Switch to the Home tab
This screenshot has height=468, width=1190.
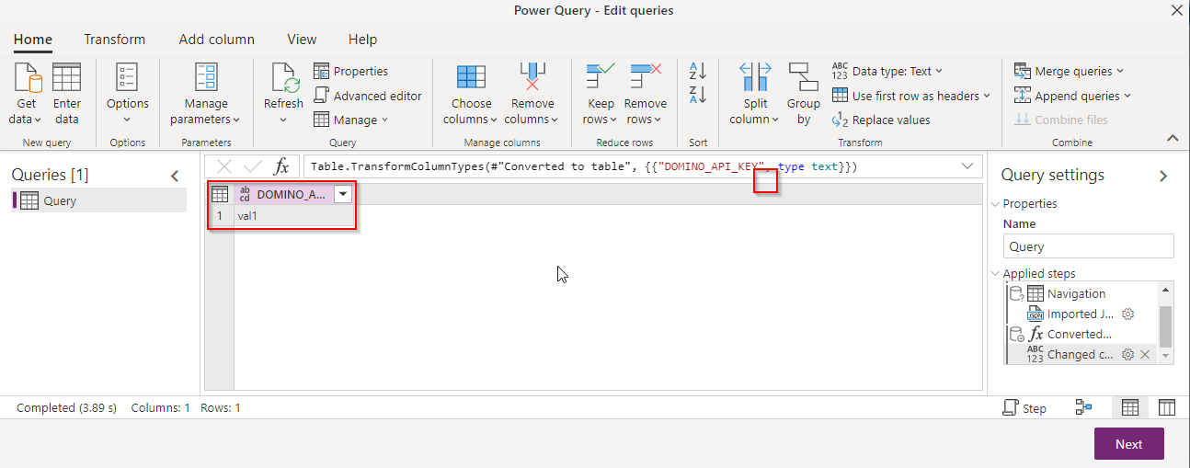[x=33, y=40]
